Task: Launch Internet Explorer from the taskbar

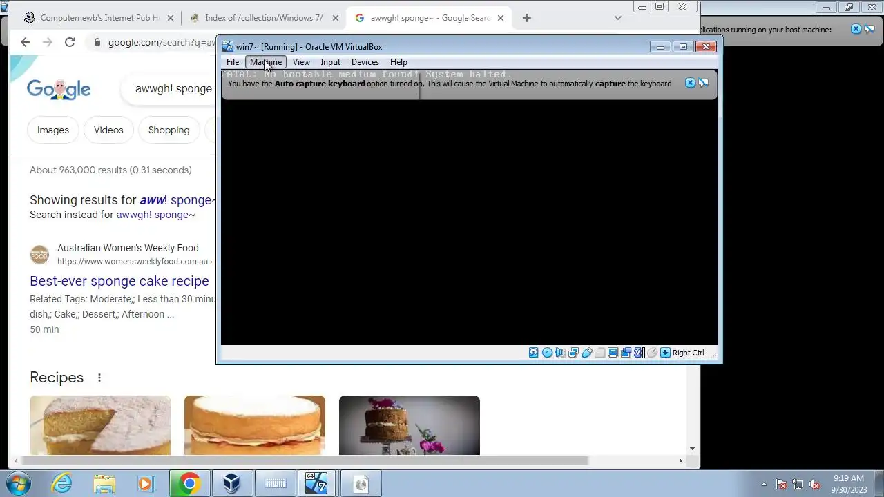Action: [62, 484]
